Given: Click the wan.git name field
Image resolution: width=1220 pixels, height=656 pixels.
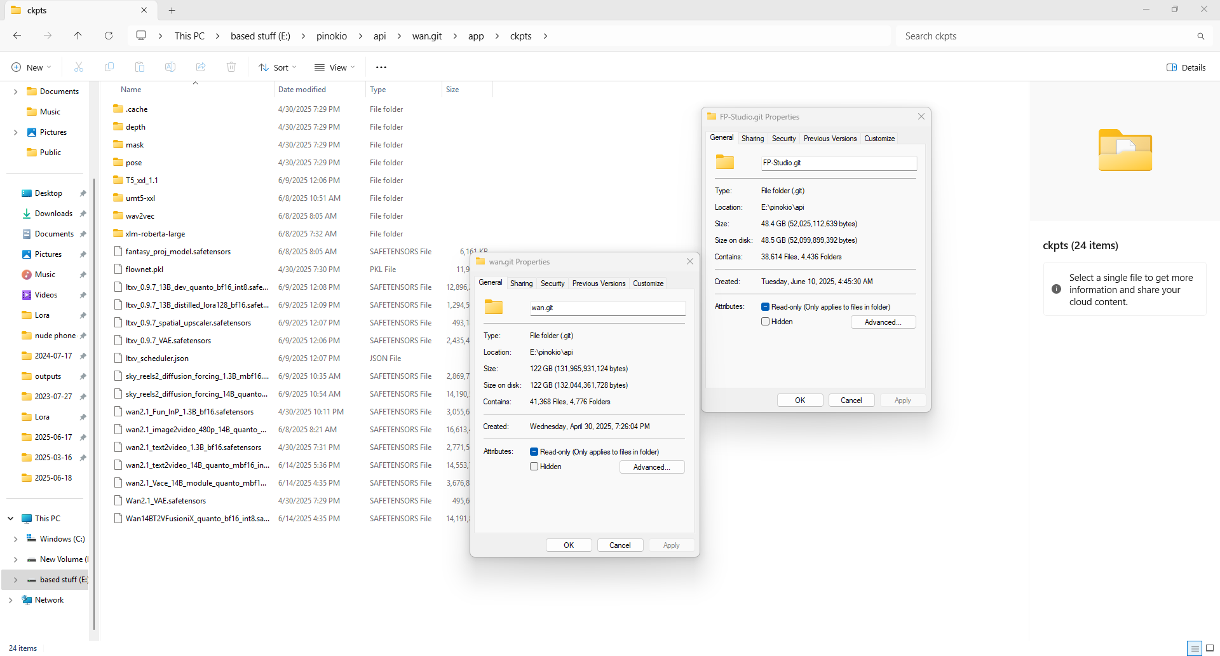Looking at the screenshot, I should pyautogui.click(x=607, y=308).
